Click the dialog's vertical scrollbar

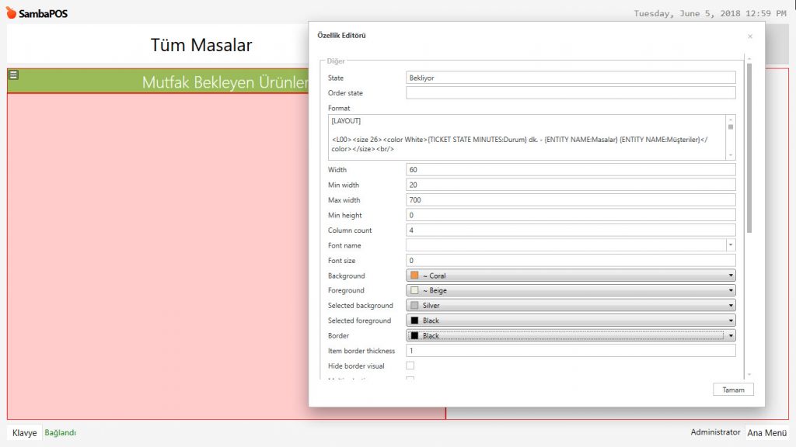[749, 147]
